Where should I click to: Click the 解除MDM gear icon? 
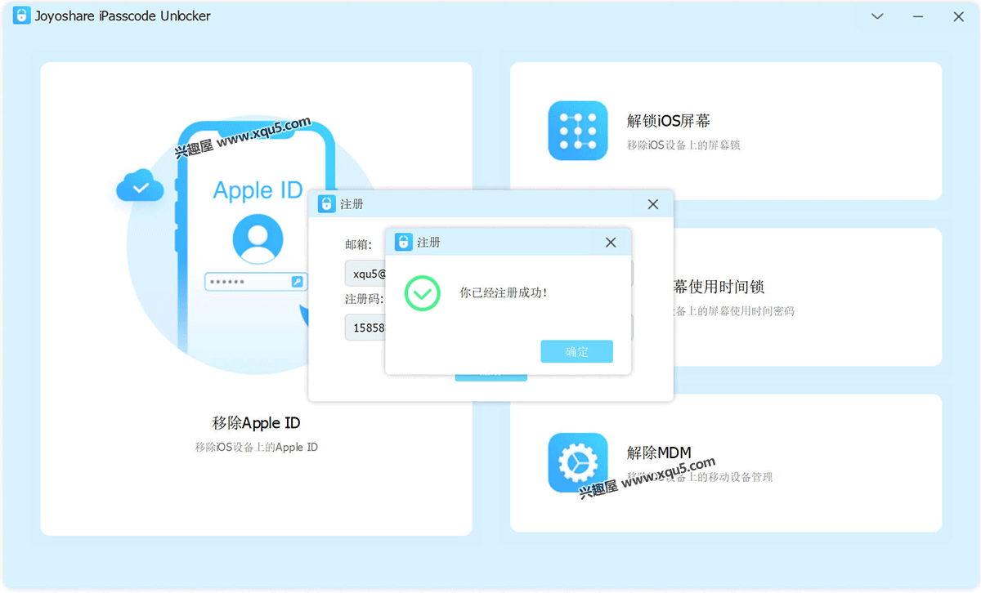click(578, 462)
